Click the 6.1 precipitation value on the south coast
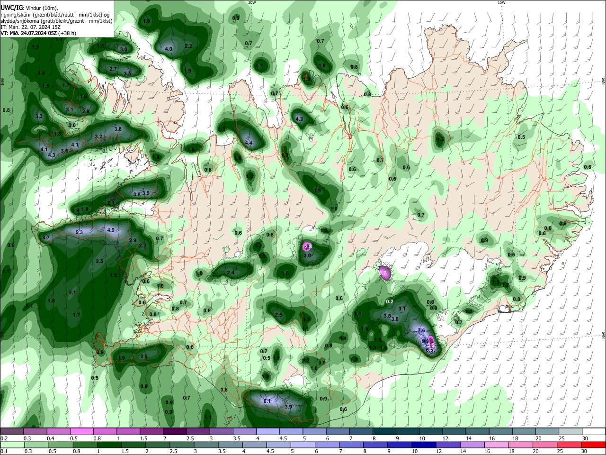 point(267,401)
